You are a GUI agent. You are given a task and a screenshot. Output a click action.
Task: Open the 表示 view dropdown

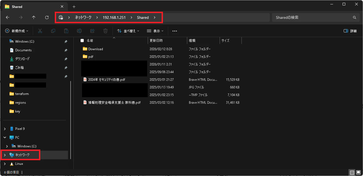[155, 31]
